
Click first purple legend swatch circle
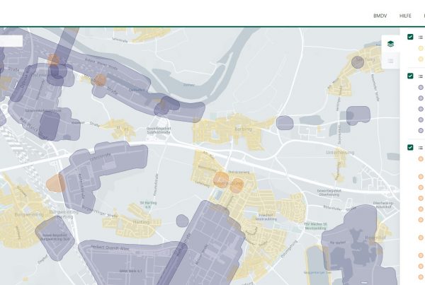[x=421, y=87]
